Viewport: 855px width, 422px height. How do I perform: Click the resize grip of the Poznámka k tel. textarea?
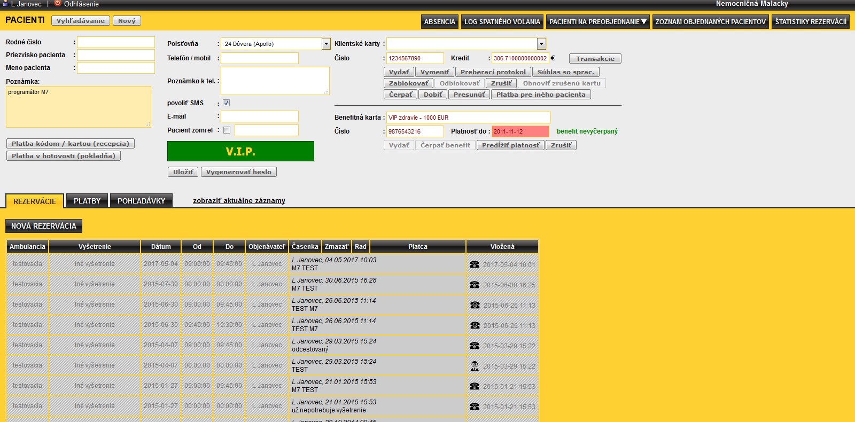(x=326, y=92)
